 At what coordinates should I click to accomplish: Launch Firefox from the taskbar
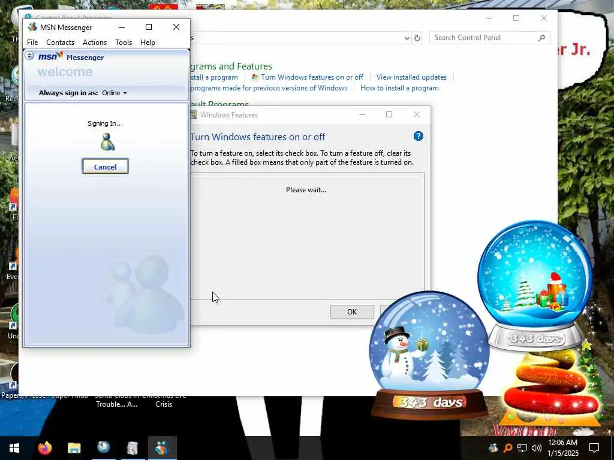tap(44, 448)
